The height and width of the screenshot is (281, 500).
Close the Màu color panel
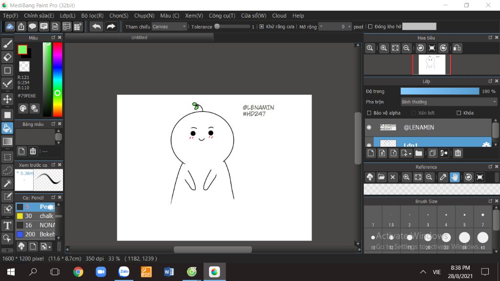pos(60,38)
